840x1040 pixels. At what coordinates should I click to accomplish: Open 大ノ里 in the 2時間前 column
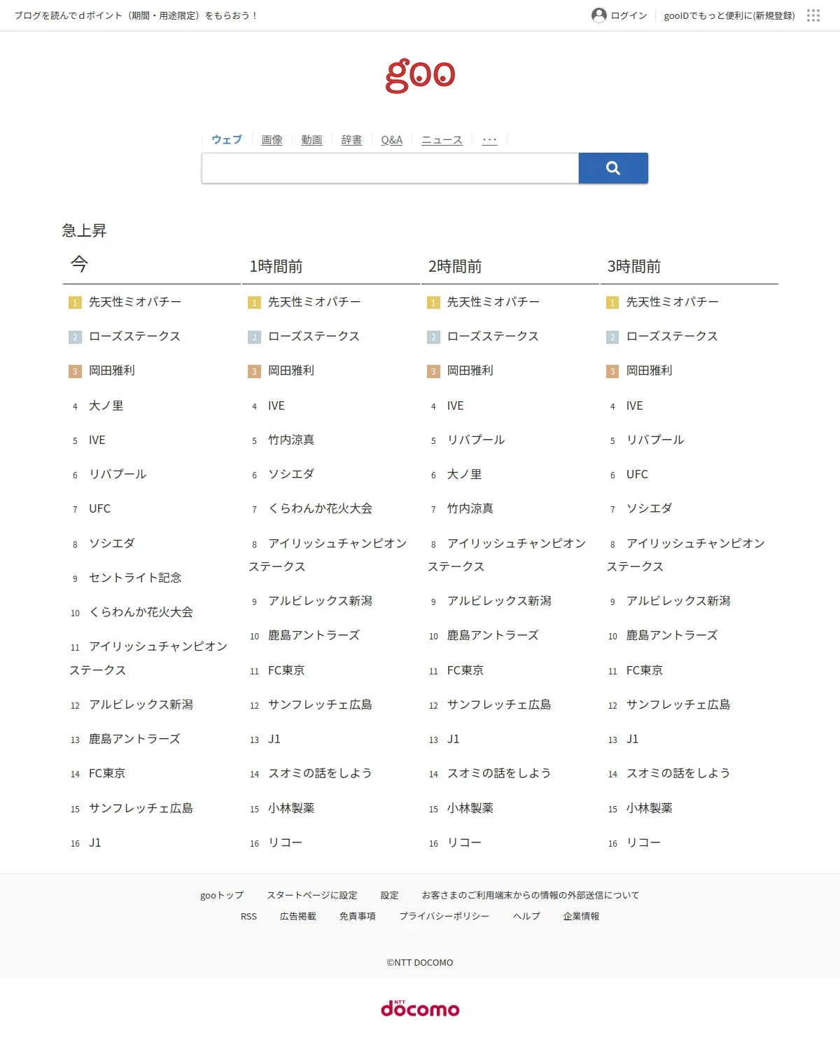pos(465,474)
